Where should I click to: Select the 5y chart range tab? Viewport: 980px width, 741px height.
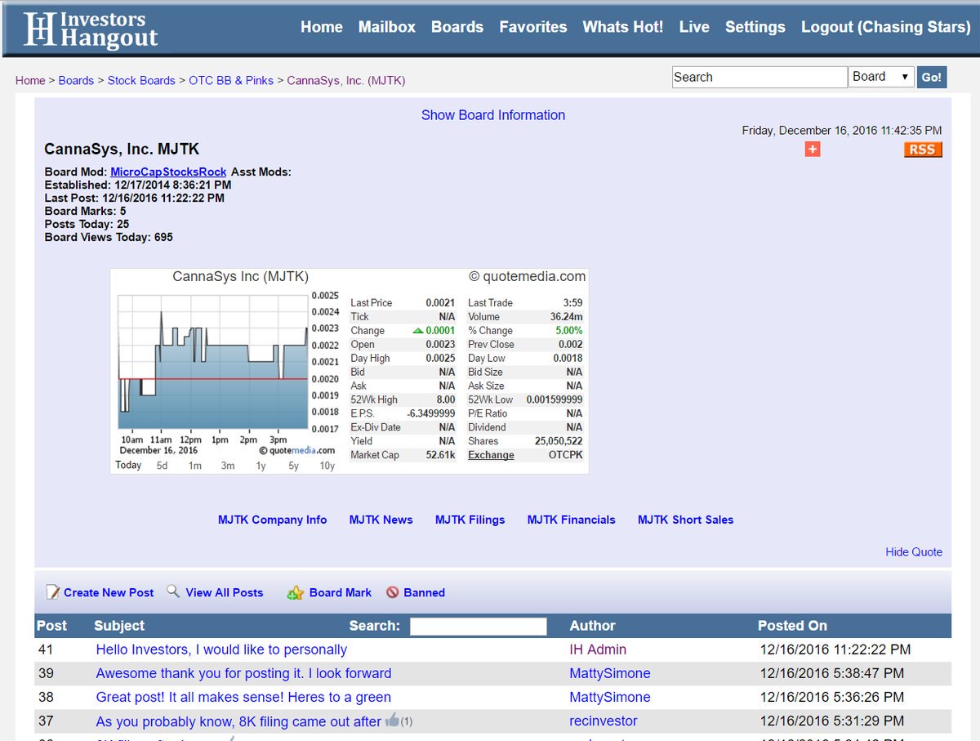293,466
